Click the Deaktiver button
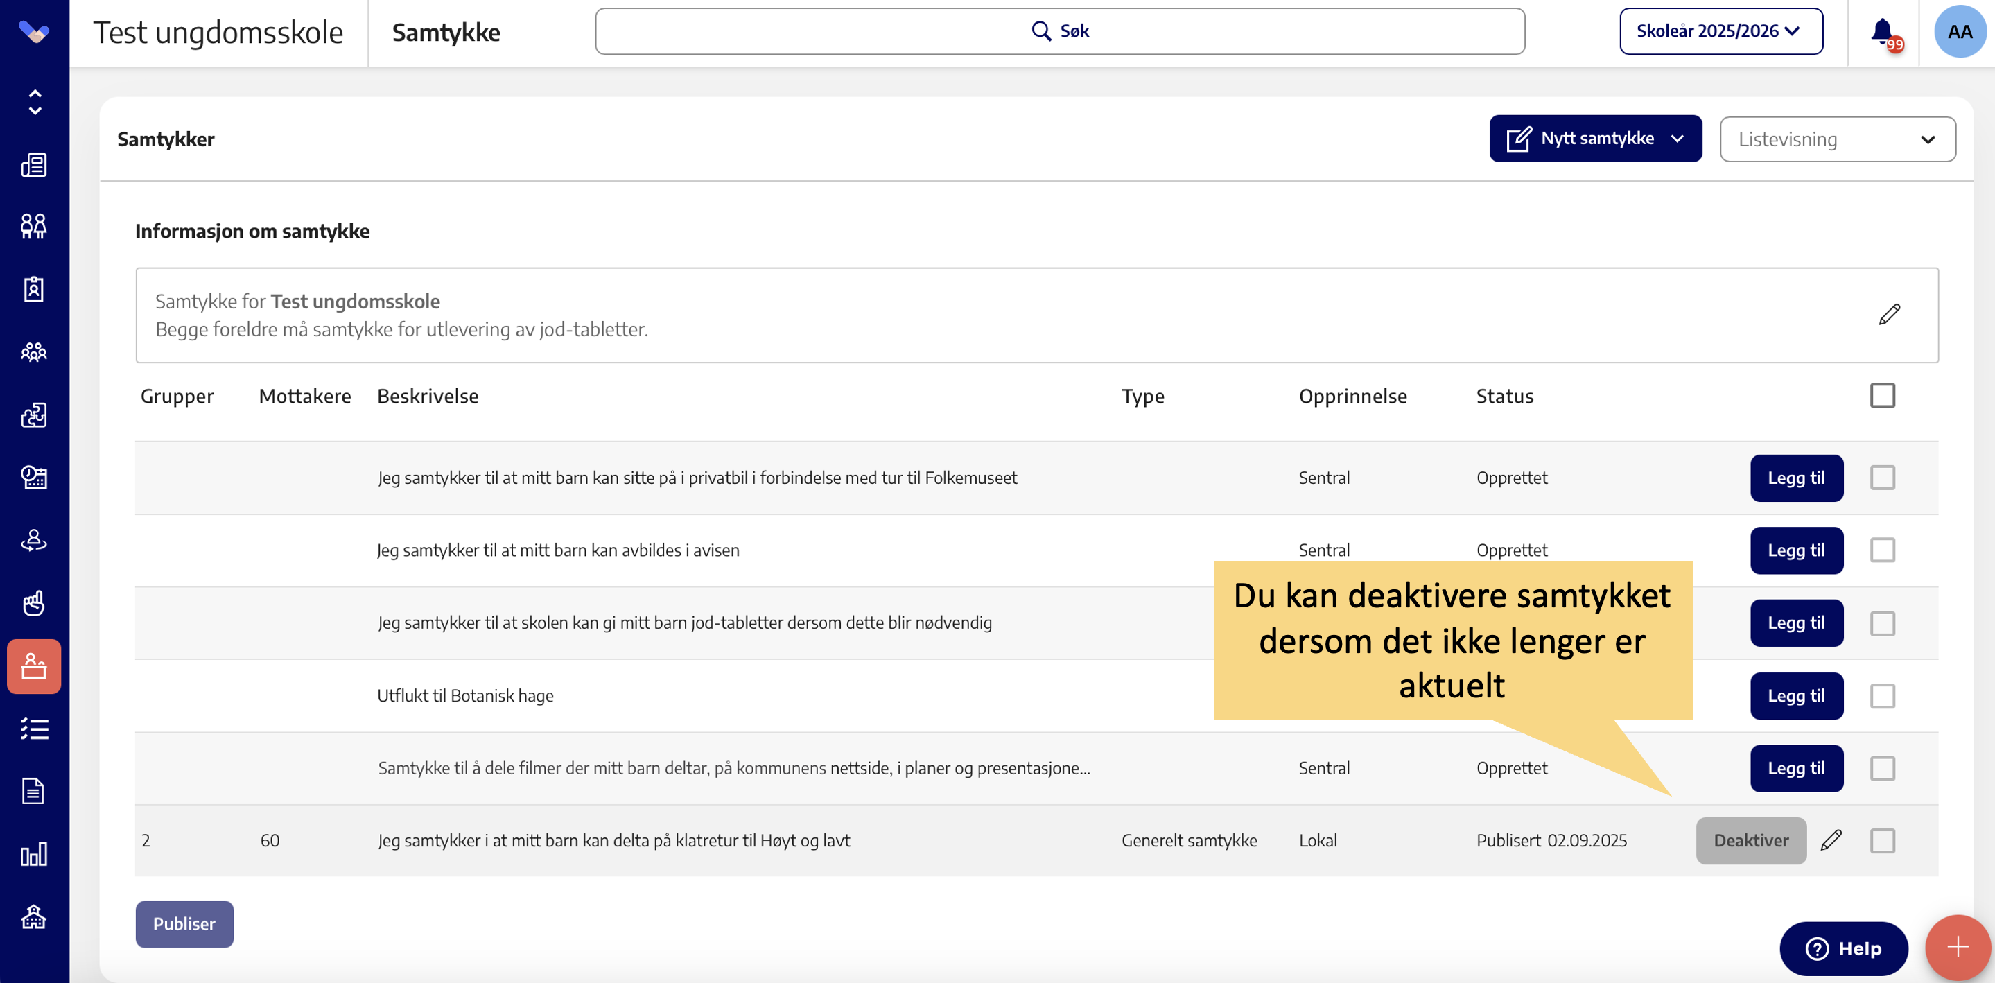 (1751, 840)
